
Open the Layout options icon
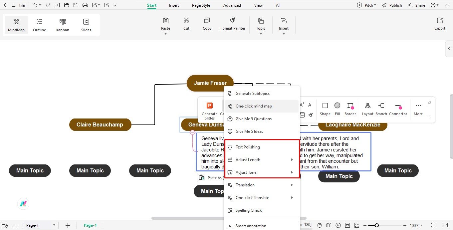[367, 109]
